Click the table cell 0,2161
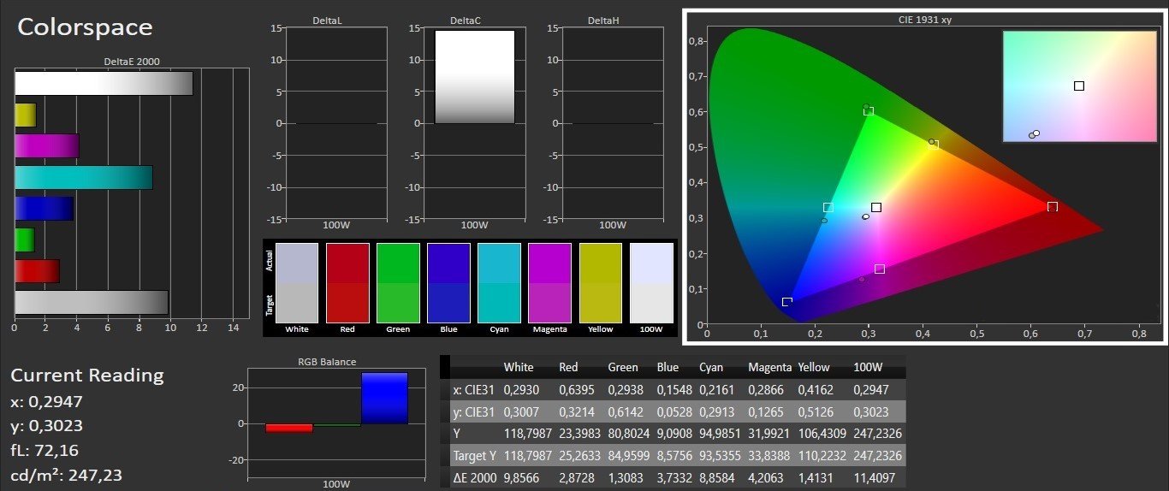Screen dimensions: 1169x491 point(716,390)
